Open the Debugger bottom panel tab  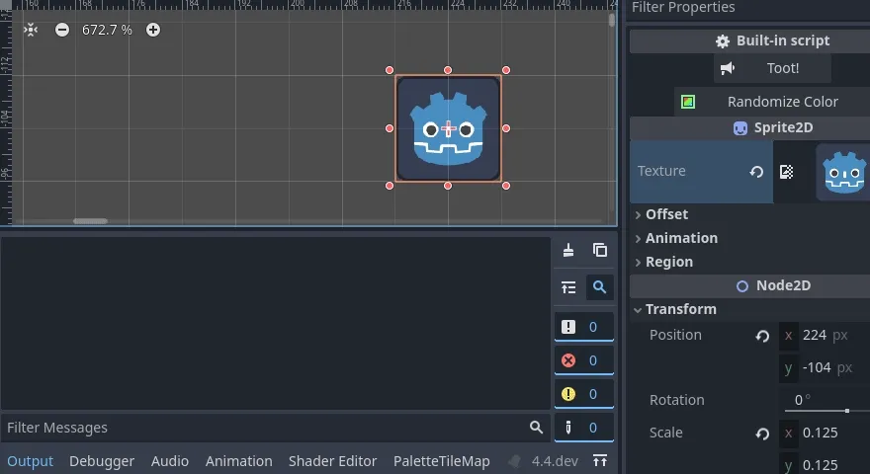(102, 461)
